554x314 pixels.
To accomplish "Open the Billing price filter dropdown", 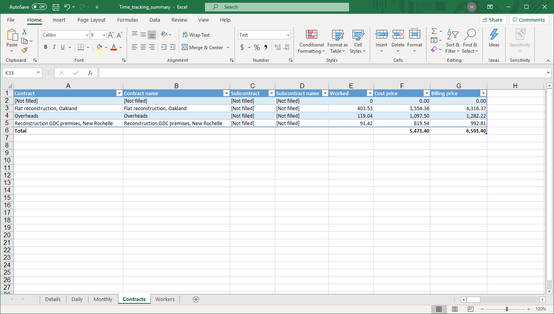I will pyautogui.click(x=483, y=94).
